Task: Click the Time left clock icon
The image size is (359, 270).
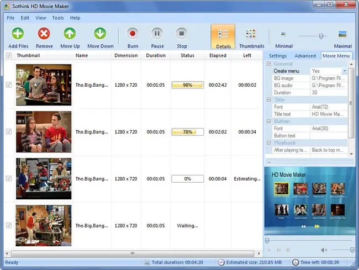Action: (295, 262)
